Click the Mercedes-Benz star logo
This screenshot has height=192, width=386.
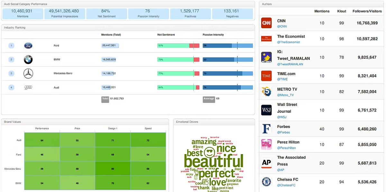(28, 74)
